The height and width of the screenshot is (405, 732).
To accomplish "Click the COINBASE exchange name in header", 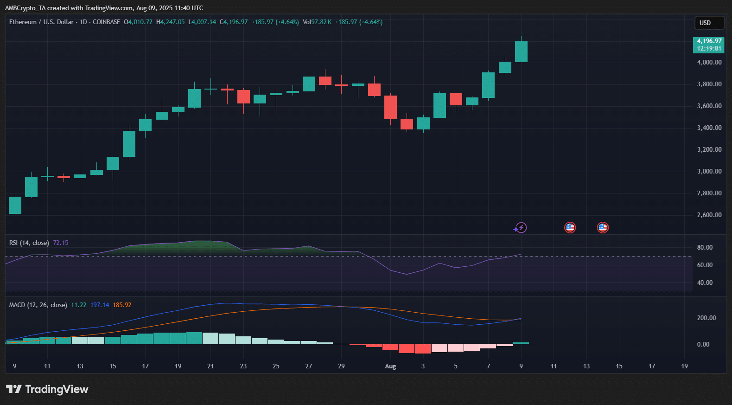I will pos(106,22).
